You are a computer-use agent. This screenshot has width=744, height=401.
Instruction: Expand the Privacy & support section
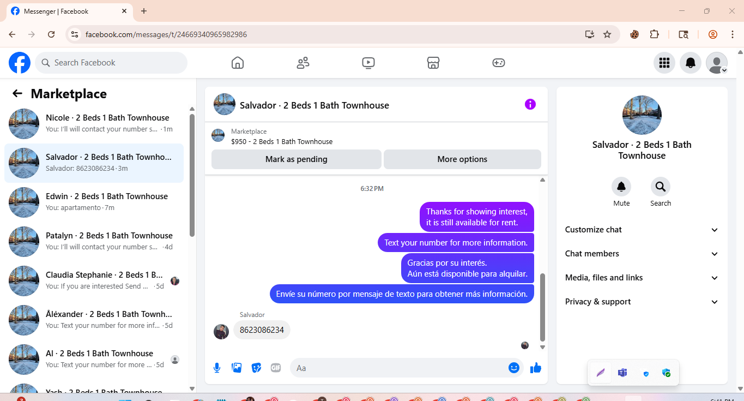point(642,302)
